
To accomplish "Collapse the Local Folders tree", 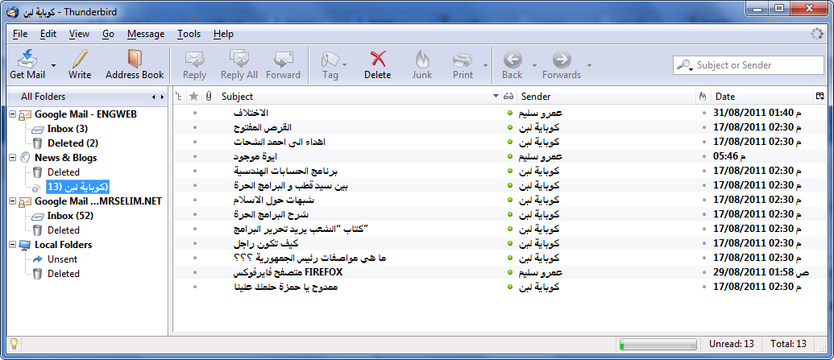I will click(12, 245).
